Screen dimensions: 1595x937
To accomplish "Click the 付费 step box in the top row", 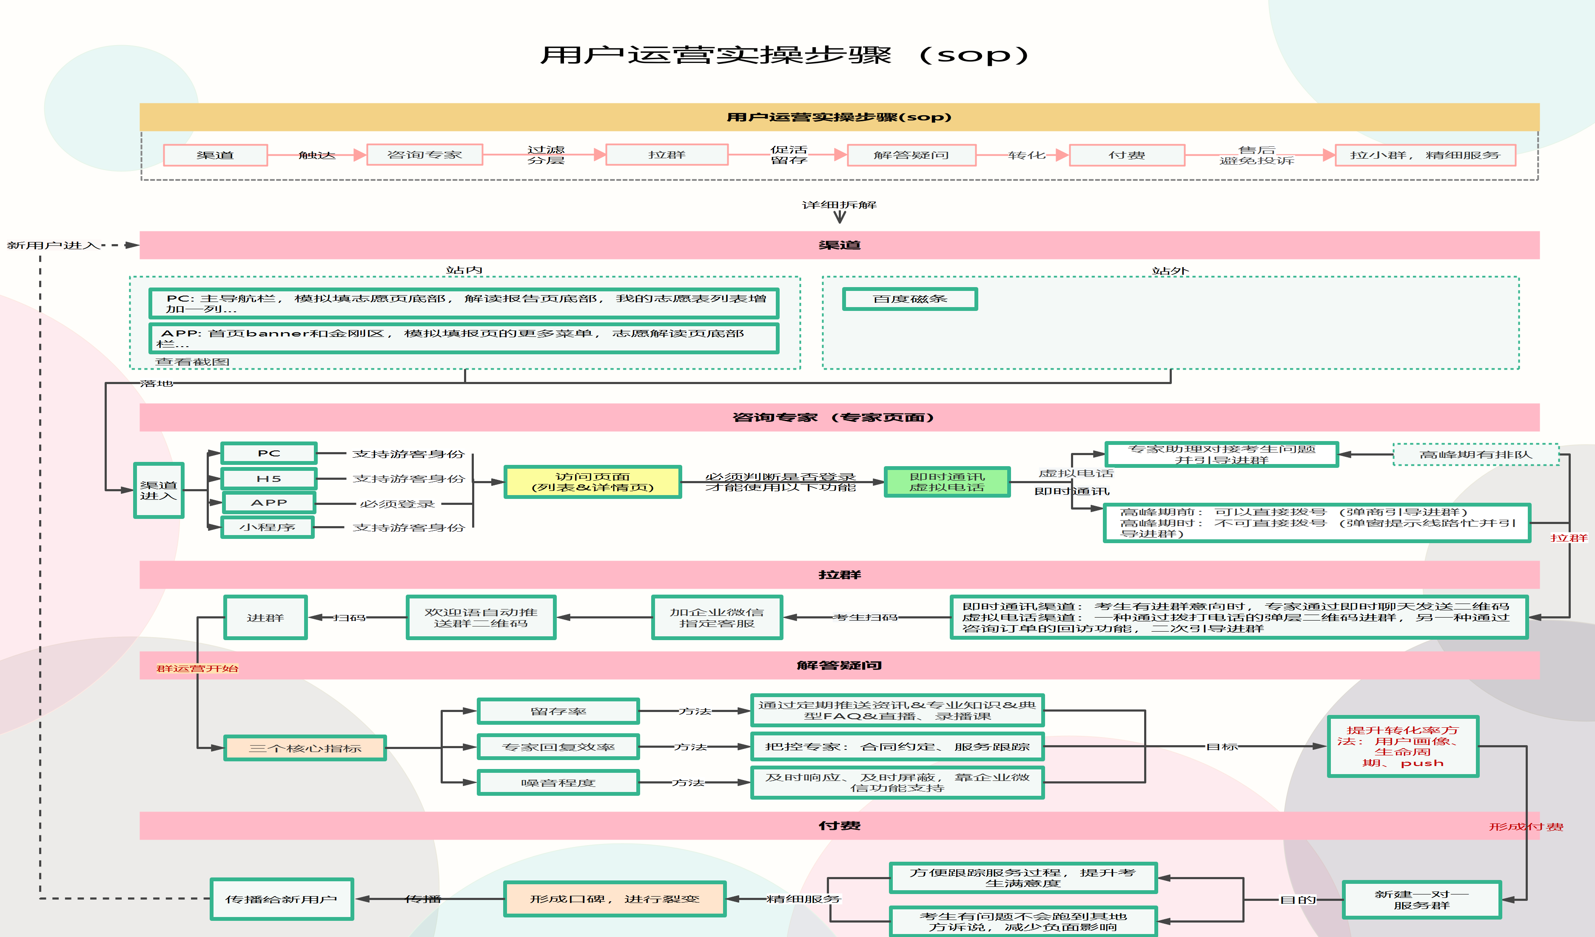I will (1127, 155).
